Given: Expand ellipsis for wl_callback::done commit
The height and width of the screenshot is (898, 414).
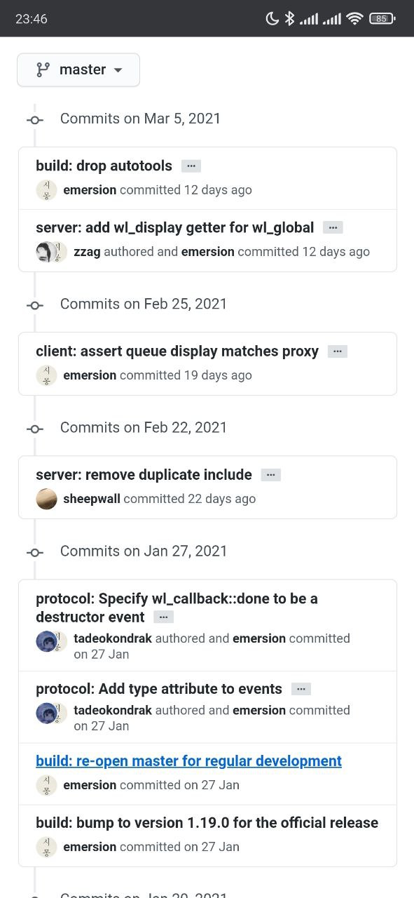Looking at the screenshot, I should pos(163,617).
